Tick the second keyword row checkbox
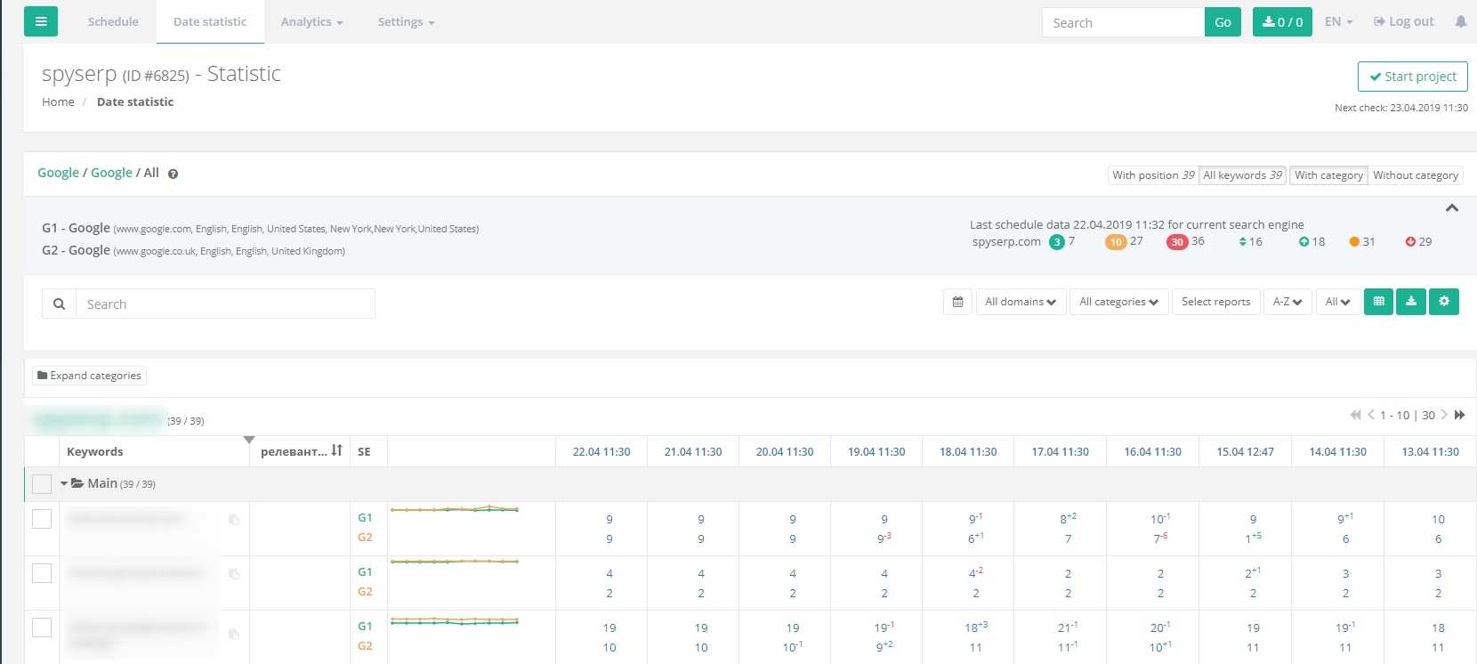1477x664 pixels. point(42,573)
